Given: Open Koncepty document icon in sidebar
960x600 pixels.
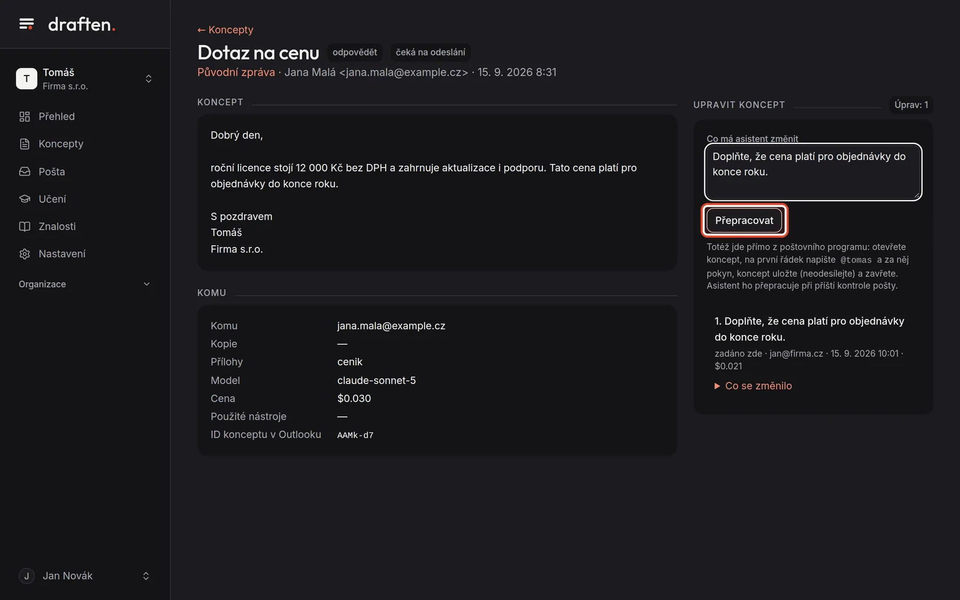Looking at the screenshot, I should [x=25, y=144].
